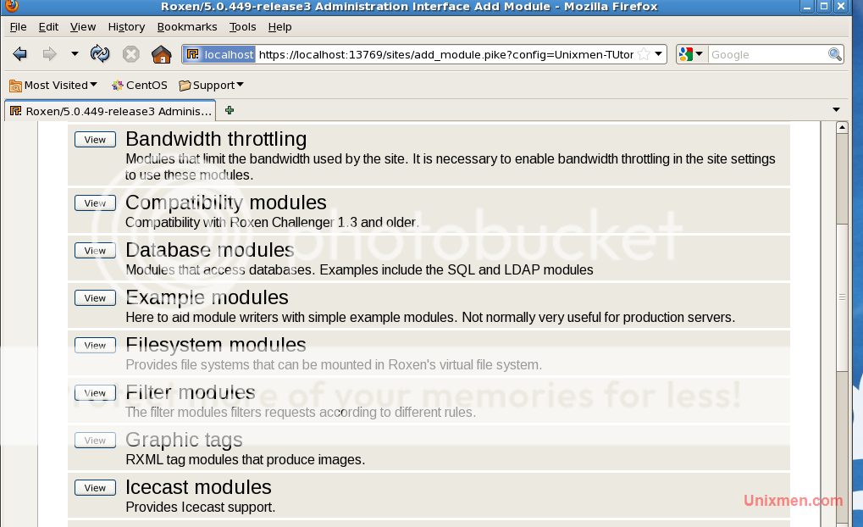Screen dimensions: 863x527
Task: Bookmark page using the star icon
Action: [644, 54]
